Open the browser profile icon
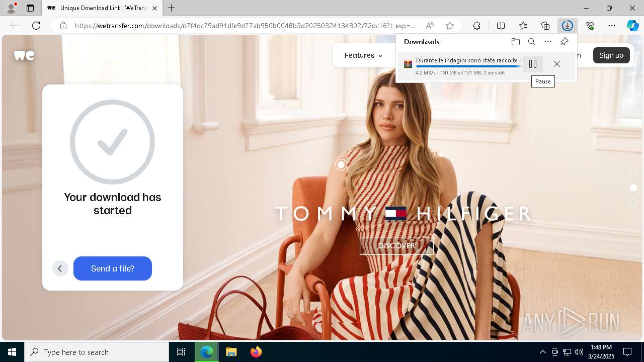Screen dimensions: 644x362 (x=11, y=8)
